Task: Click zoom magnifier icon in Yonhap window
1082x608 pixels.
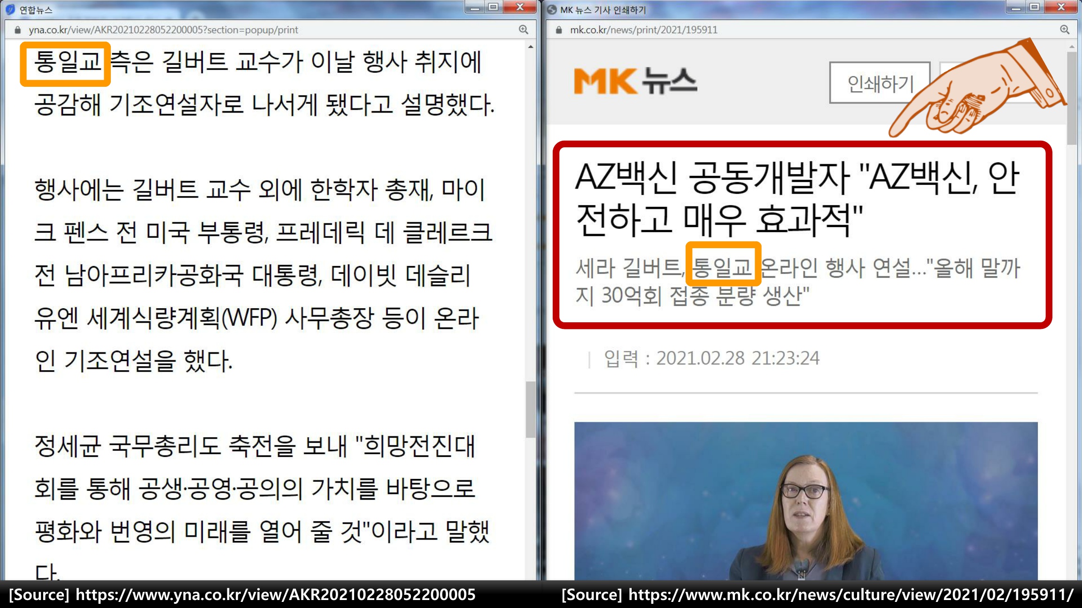Action: [524, 30]
